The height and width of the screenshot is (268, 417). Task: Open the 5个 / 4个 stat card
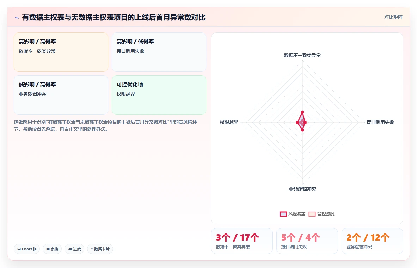[307, 241]
